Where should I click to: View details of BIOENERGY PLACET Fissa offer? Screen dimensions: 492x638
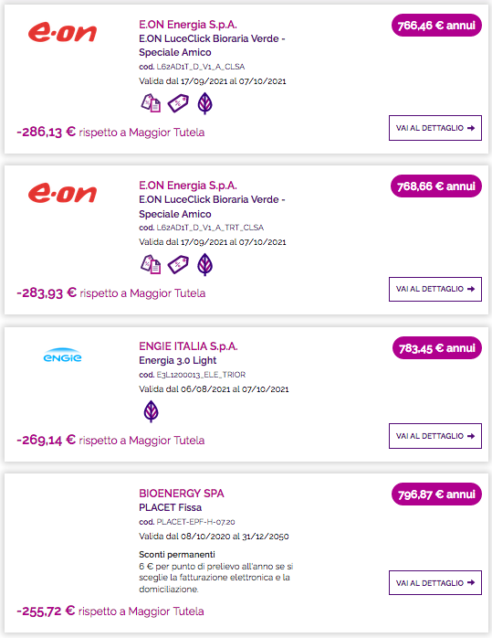point(435,583)
